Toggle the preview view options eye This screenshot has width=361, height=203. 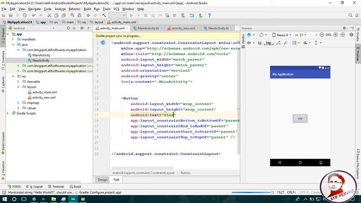point(249,43)
